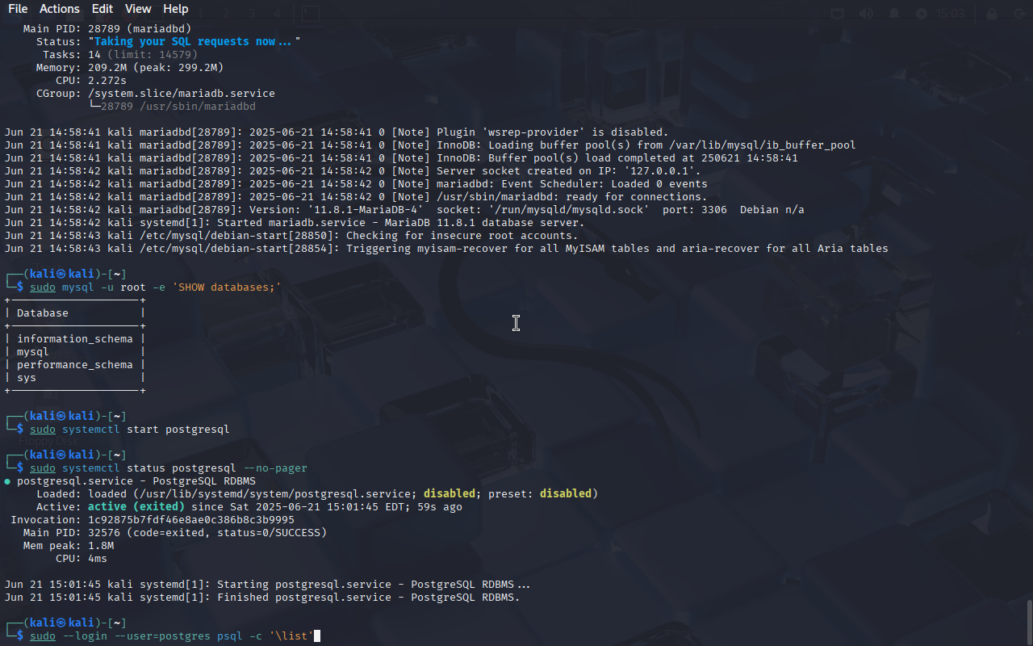This screenshot has height=646, width=1033.
Task: Click 'systemctl status postgresql --no-pager' command
Action: click(x=169, y=468)
